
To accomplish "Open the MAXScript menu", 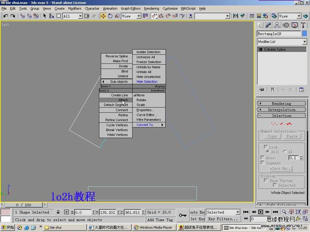I will (188, 9).
